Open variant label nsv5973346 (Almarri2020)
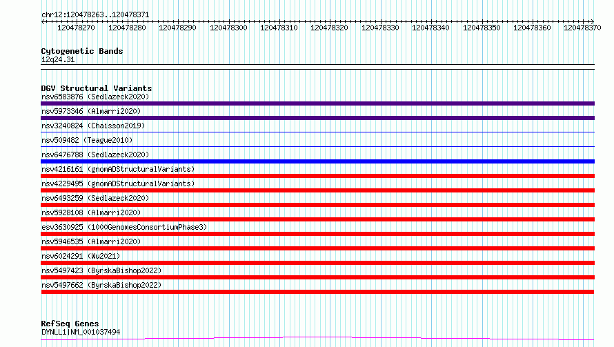Image resolution: width=614 pixels, height=347 pixels. 91,111
